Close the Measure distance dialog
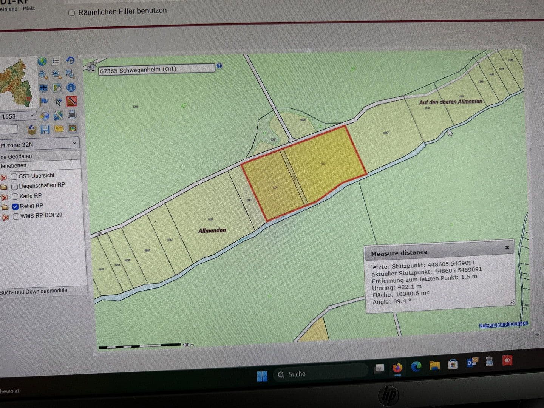This screenshot has height=408, width=544. tap(507, 247)
